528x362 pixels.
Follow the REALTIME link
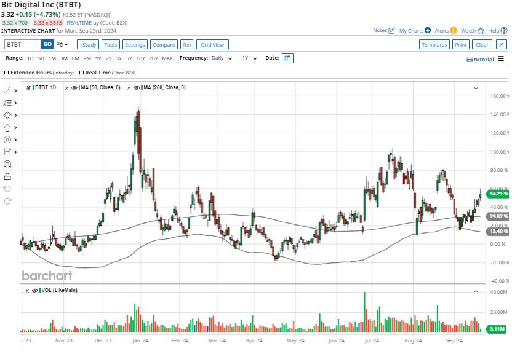point(79,23)
